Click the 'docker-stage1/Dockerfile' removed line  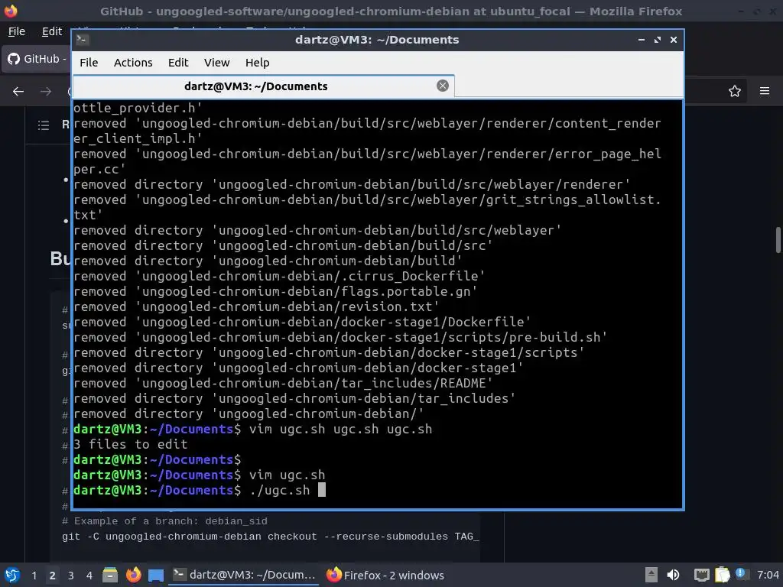click(302, 322)
